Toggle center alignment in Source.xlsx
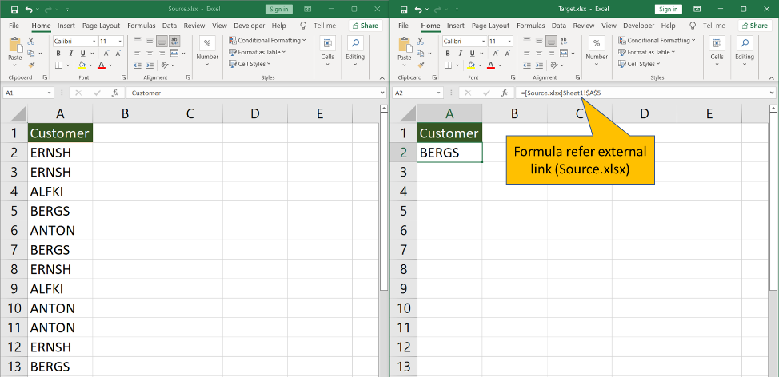 pyautogui.click(x=150, y=53)
